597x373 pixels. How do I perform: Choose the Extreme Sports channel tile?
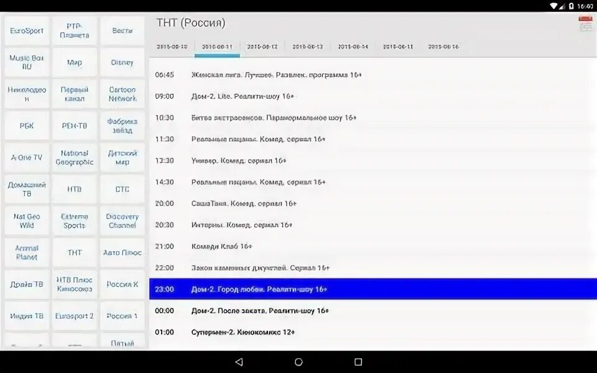coord(75,221)
